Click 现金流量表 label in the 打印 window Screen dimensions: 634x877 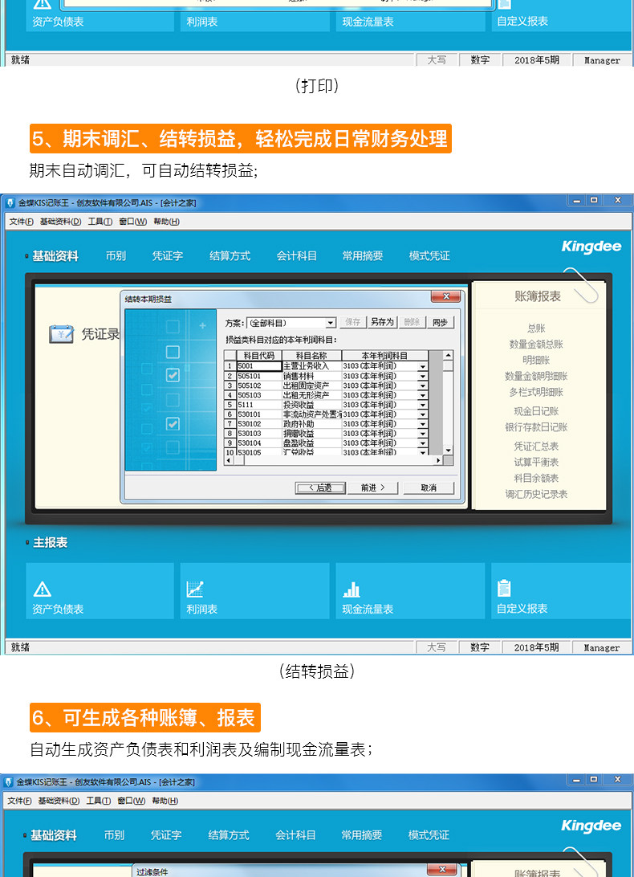click(x=368, y=22)
